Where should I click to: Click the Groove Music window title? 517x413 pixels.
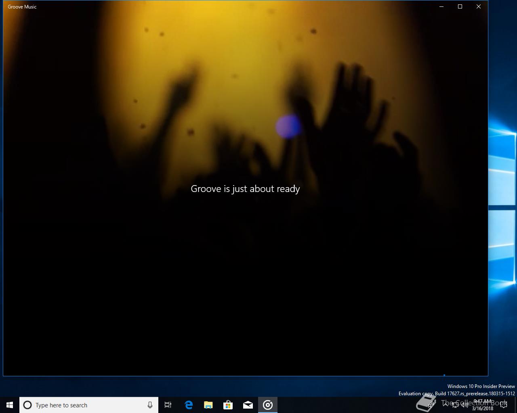pos(22,6)
